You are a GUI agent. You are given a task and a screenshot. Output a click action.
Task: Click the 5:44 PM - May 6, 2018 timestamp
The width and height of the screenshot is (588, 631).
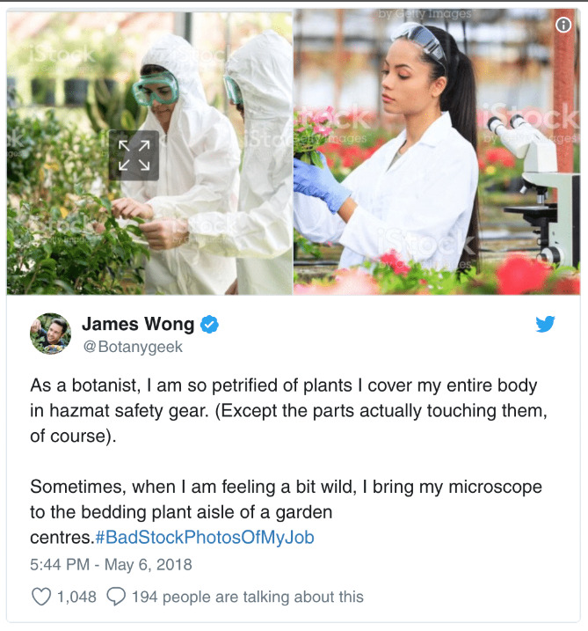pos(111,564)
